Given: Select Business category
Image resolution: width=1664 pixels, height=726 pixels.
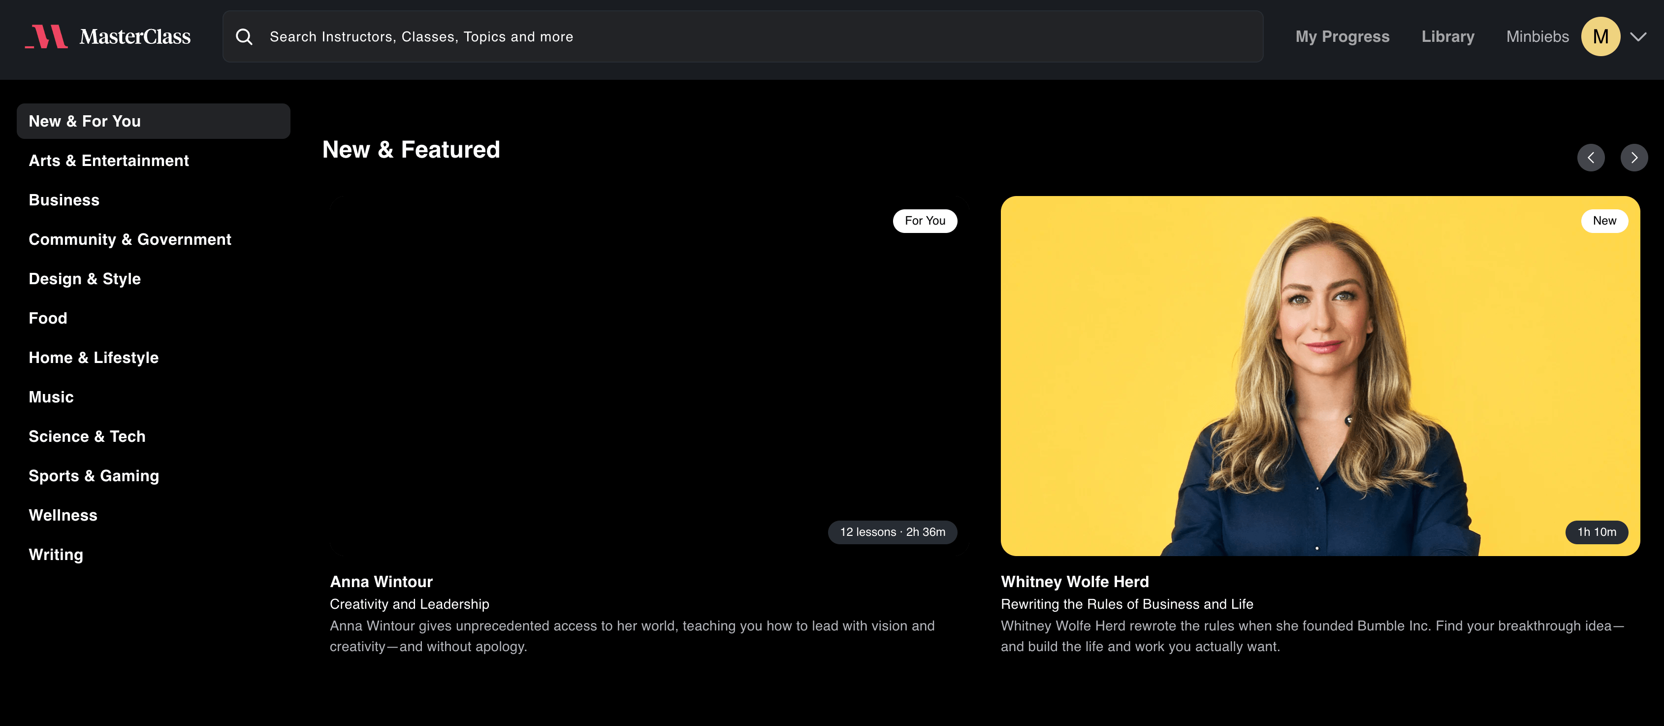Looking at the screenshot, I should tap(64, 200).
